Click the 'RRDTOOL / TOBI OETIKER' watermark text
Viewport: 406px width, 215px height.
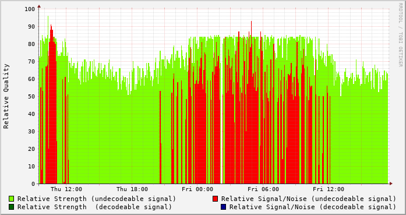tap(400, 35)
